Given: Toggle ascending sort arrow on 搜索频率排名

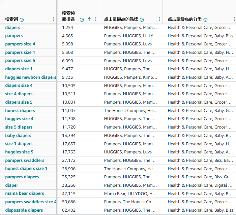Looking at the screenshot, I should point(90,19).
